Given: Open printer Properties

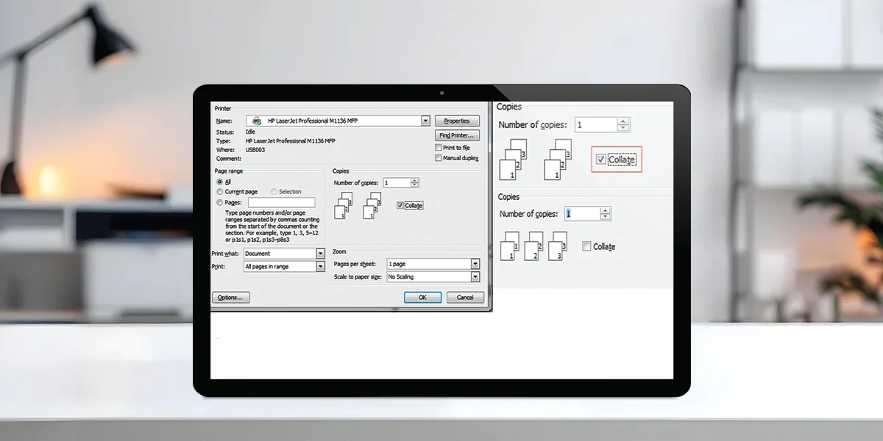Looking at the screenshot, I should click(x=457, y=121).
